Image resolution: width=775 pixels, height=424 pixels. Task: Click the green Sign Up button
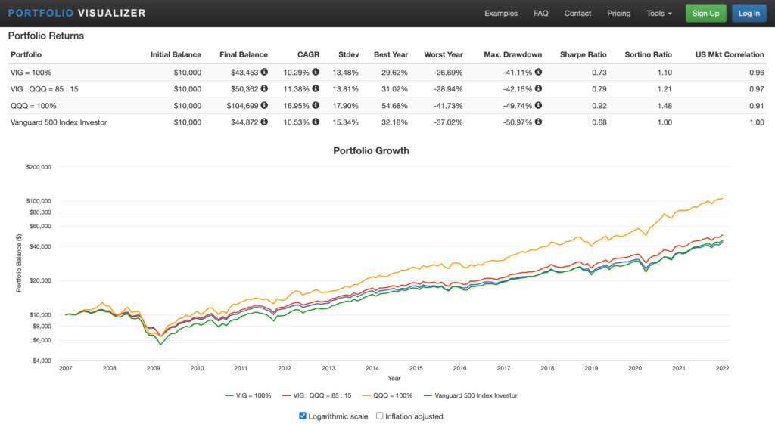pyautogui.click(x=705, y=14)
